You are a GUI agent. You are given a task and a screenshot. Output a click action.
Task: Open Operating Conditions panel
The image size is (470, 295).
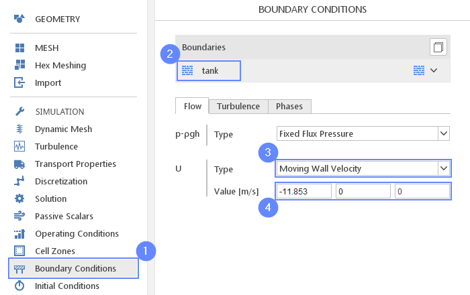77,234
